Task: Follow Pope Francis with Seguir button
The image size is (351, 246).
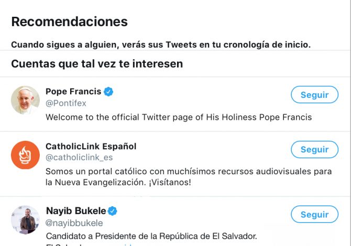Action: pyautogui.click(x=314, y=95)
